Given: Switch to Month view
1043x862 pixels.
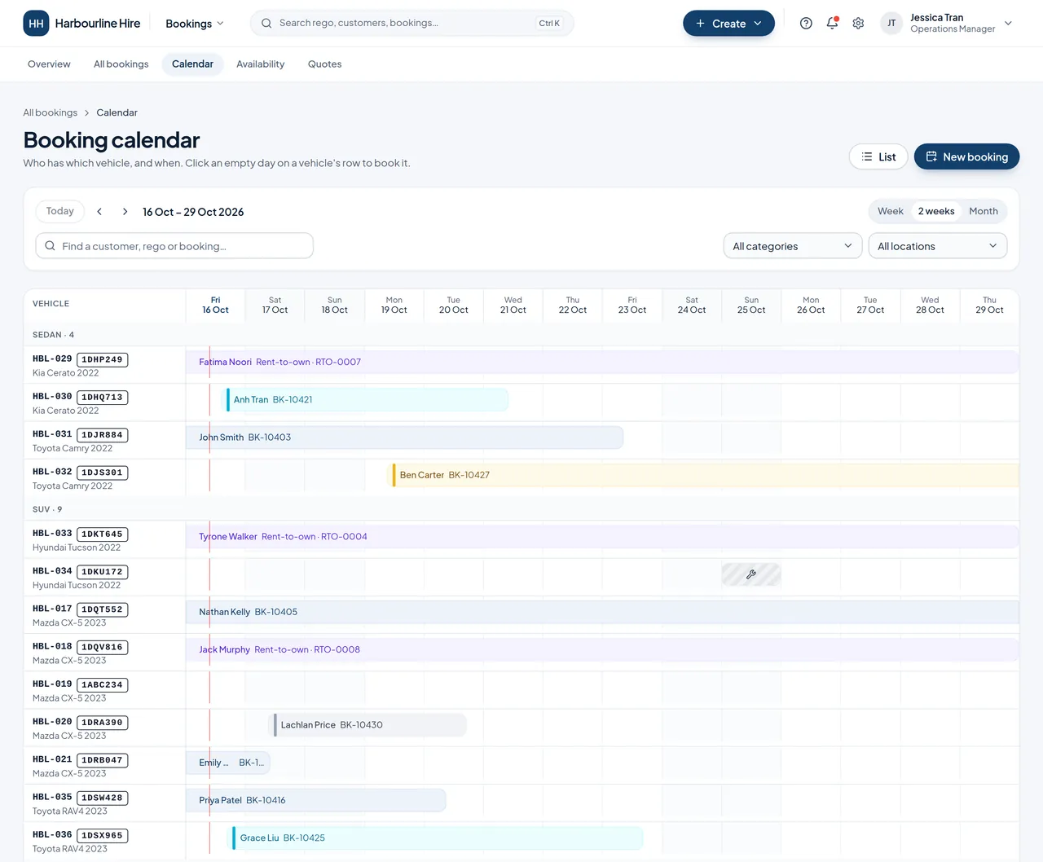Looking at the screenshot, I should pos(984,211).
